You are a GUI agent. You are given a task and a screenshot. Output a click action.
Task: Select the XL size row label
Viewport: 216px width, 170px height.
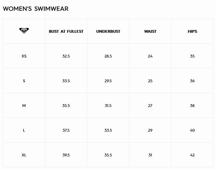click(x=24, y=155)
